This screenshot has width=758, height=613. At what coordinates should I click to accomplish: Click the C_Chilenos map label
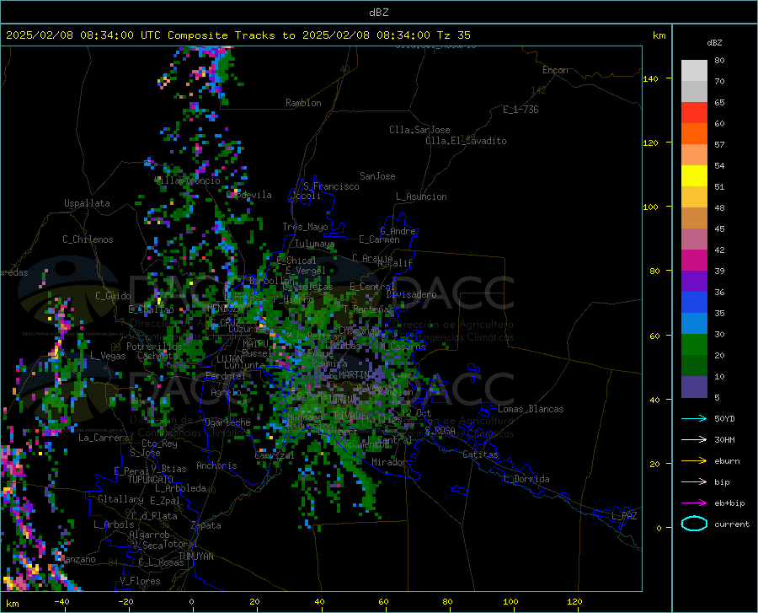click(x=88, y=239)
